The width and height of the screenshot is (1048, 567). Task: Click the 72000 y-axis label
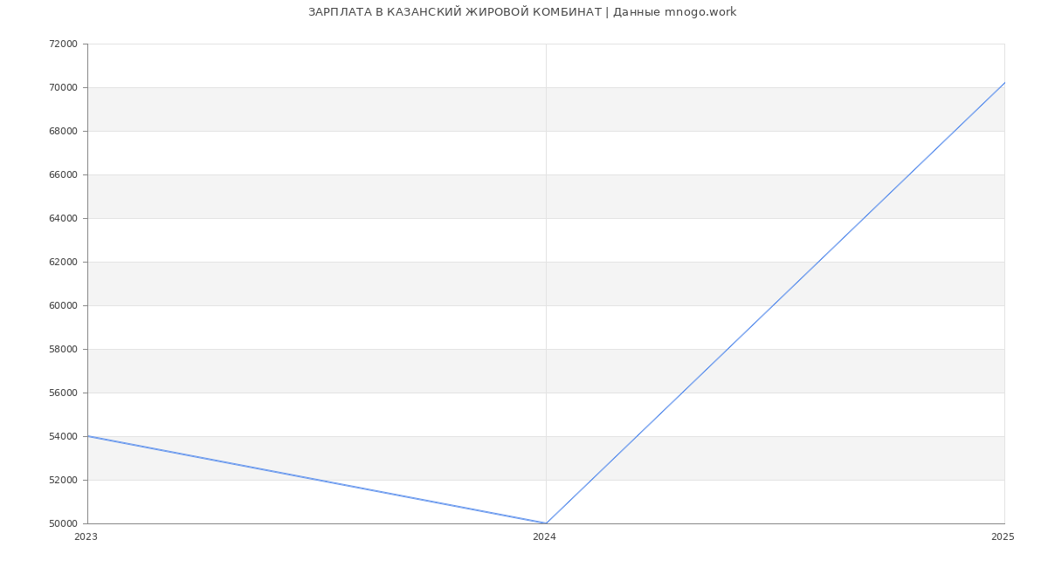64,44
